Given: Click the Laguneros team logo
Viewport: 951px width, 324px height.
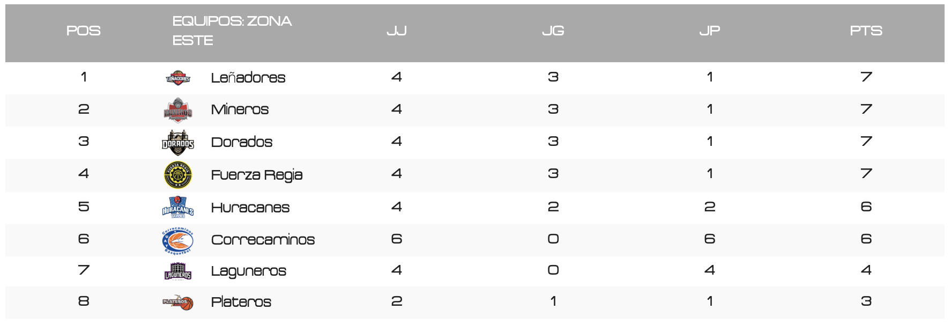Looking at the screenshot, I should (x=178, y=271).
